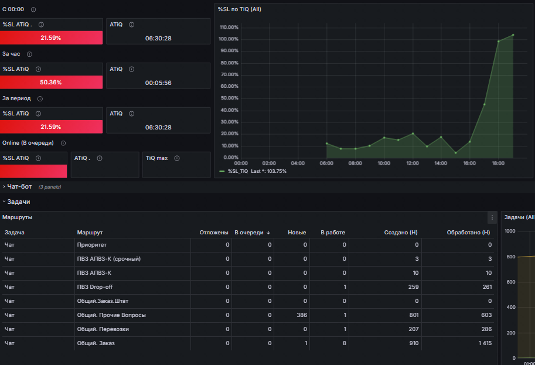Viewport: 535px width, 365px height.
Task: Toggle the %SL_TiQ legend series
Action: 238,171
